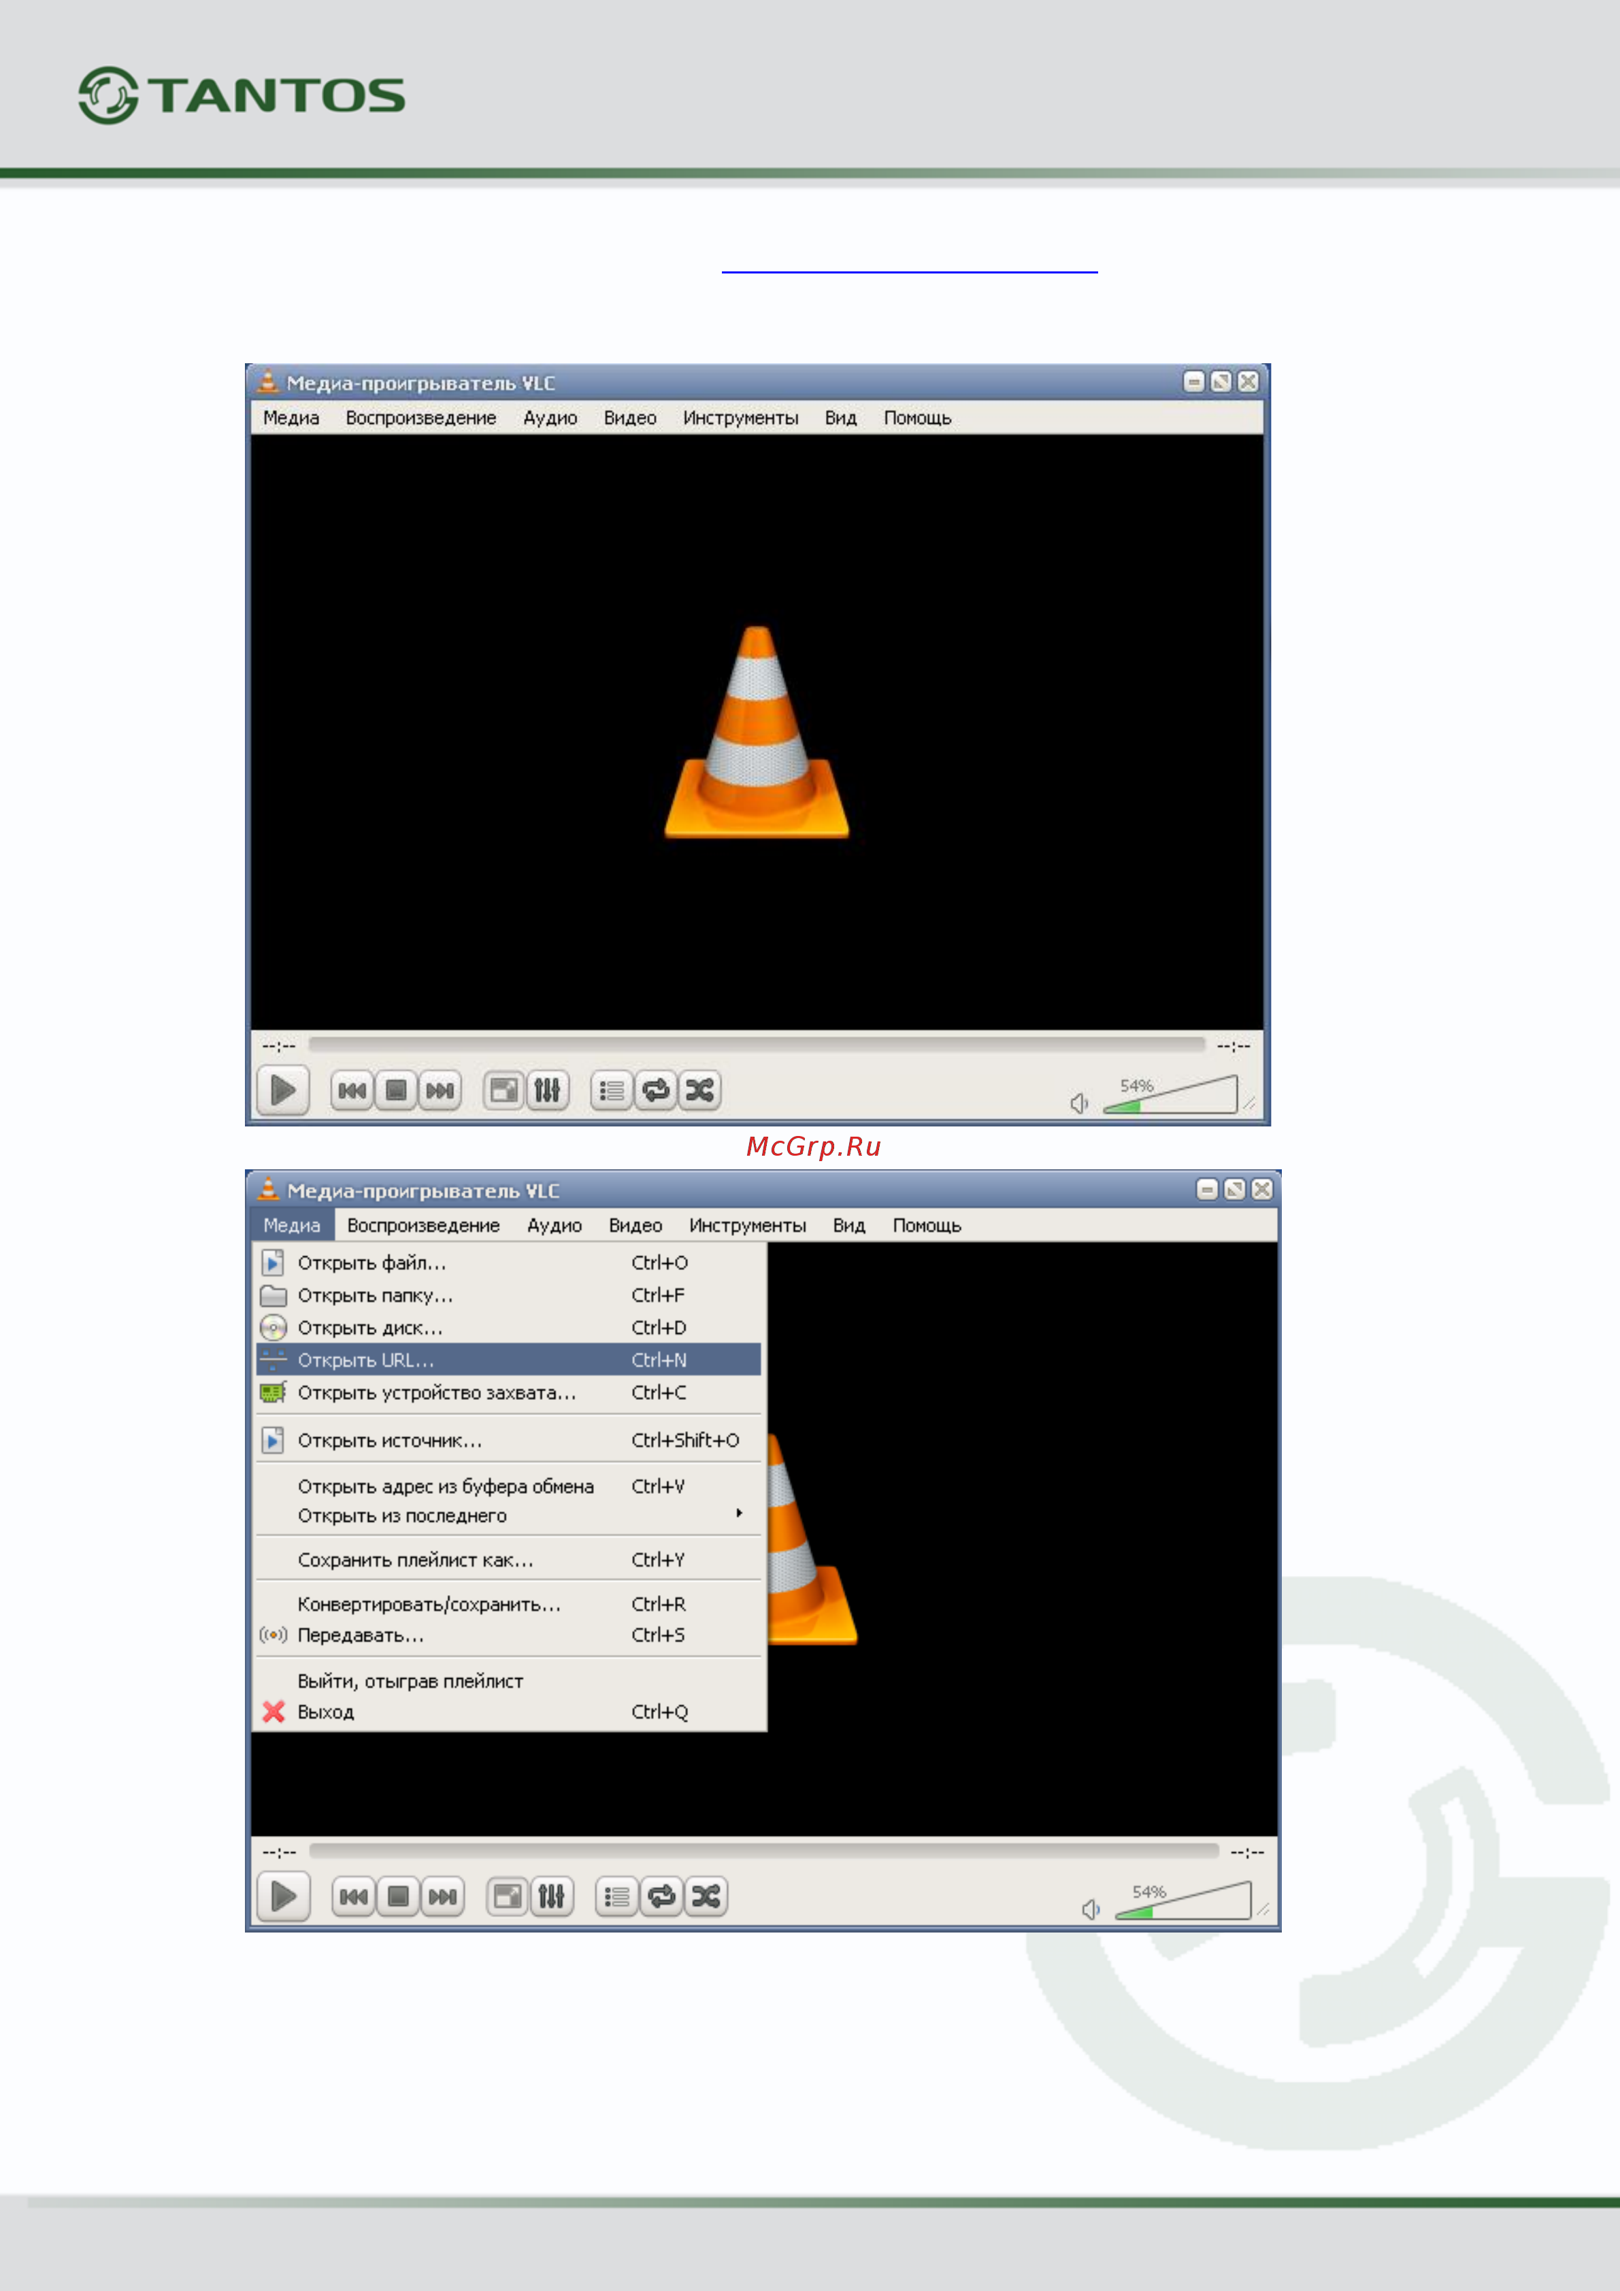Click the seek bar in the lower VLC window
Image resolution: width=1620 pixels, height=2291 pixels.
click(763, 1851)
